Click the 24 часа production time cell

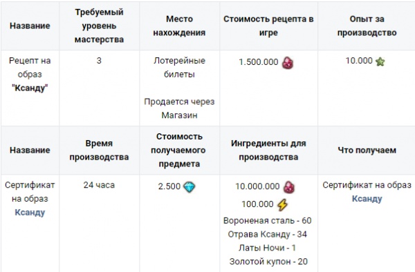point(99,185)
